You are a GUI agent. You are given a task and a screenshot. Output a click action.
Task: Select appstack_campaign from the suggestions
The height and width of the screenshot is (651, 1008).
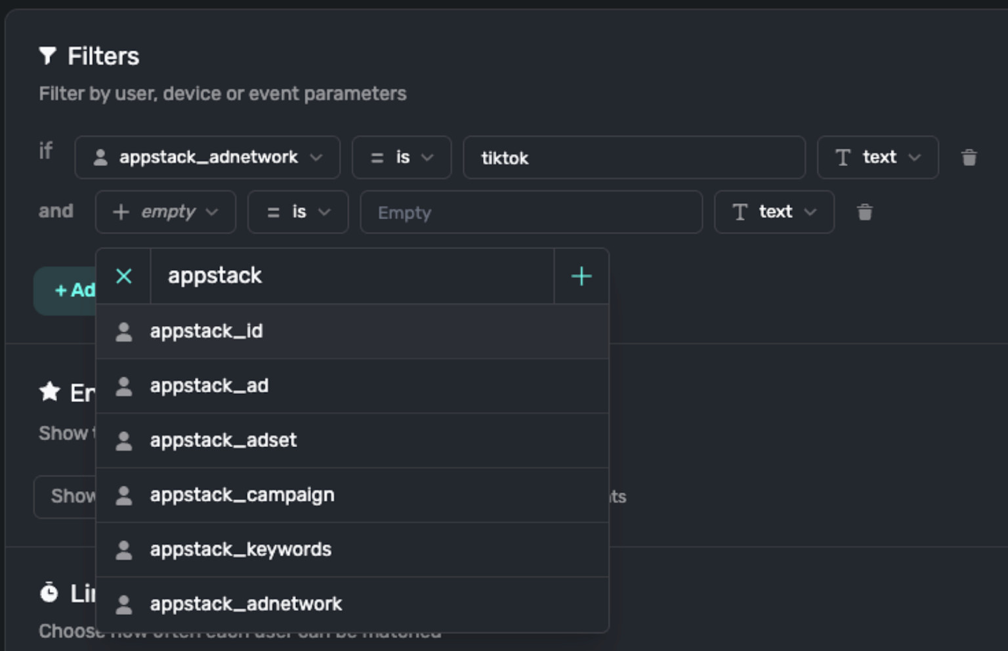[x=241, y=495]
